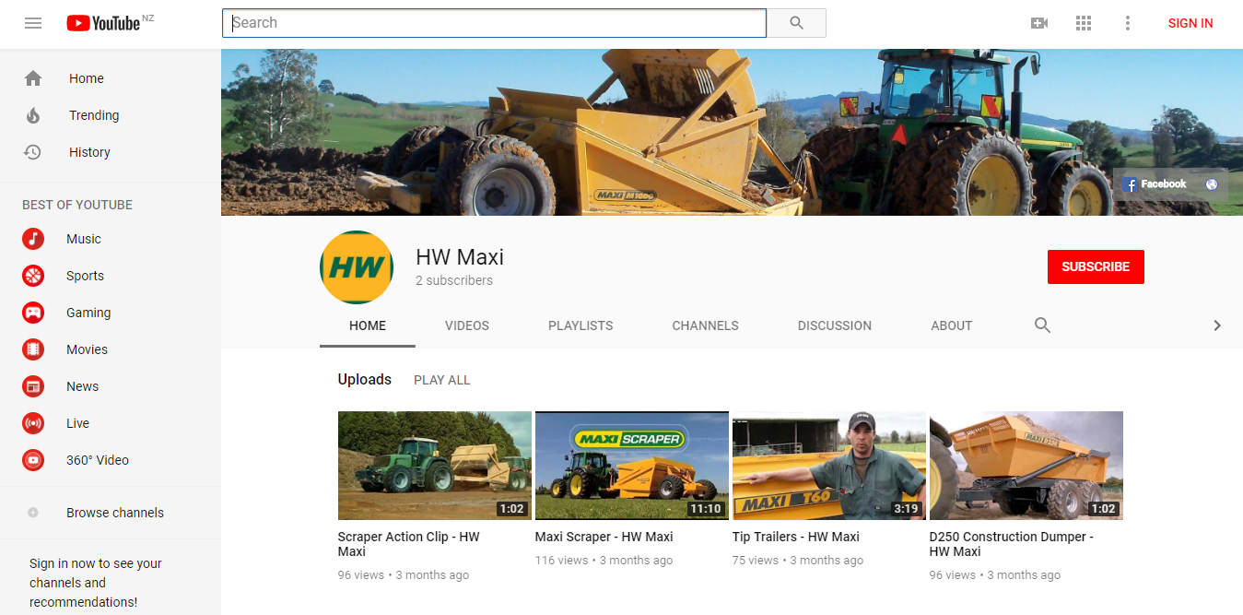The width and height of the screenshot is (1243, 615).
Task: Open the upload video camera icon
Action: click(x=1039, y=23)
